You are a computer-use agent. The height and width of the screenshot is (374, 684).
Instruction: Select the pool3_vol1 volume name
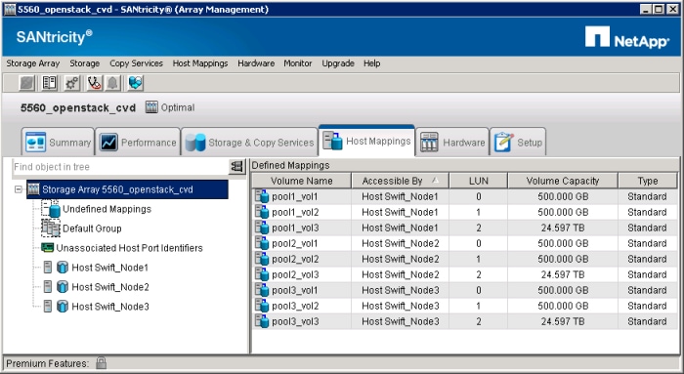coord(295,290)
